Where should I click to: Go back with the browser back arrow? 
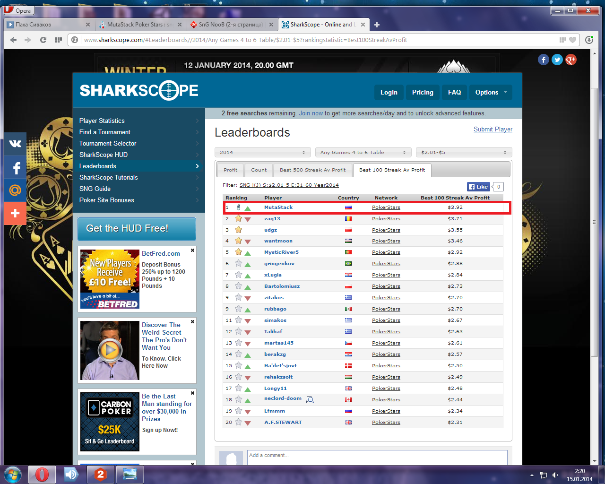pos(13,40)
